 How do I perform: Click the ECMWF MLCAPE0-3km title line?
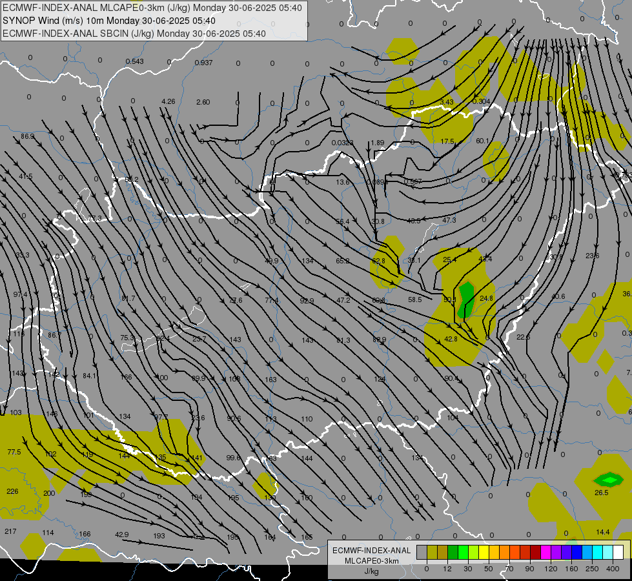(152, 8)
